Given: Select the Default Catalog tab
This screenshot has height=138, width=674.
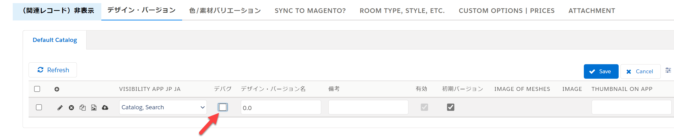Looking at the screenshot, I should tap(55, 40).
